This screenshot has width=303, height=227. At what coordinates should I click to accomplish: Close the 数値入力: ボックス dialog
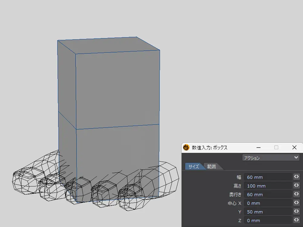pyautogui.click(x=294, y=148)
